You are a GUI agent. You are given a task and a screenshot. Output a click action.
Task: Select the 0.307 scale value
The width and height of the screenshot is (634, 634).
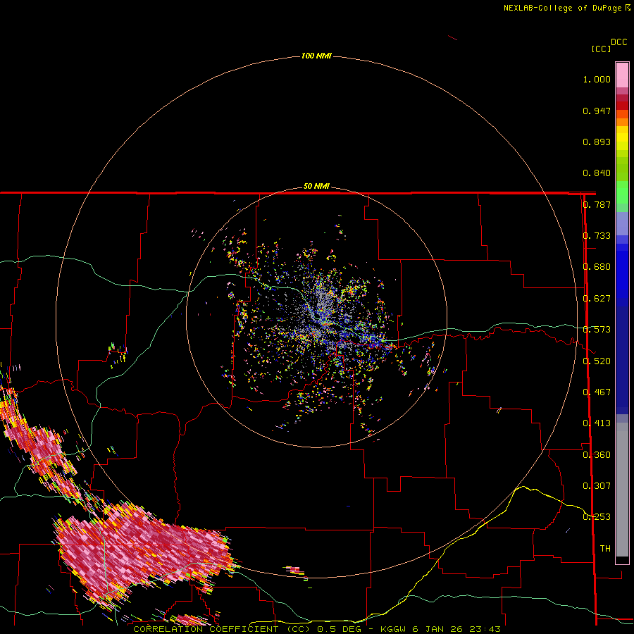pos(597,486)
